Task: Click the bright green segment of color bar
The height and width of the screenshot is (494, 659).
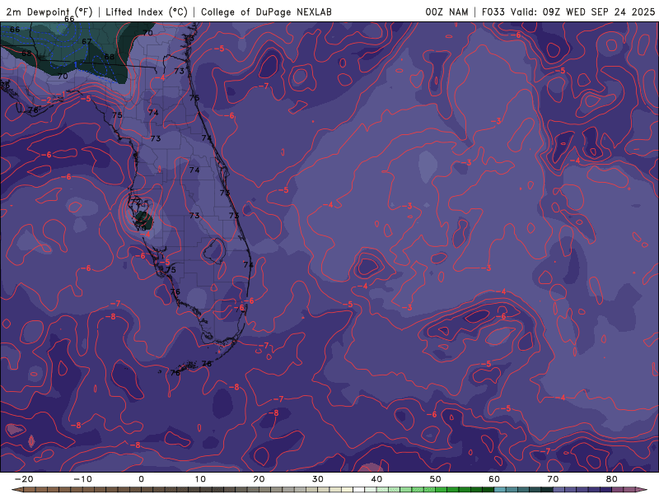Action: point(442,490)
